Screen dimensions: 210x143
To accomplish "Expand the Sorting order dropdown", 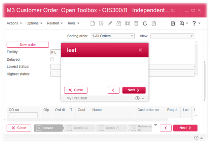I will click(x=112, y=36).
